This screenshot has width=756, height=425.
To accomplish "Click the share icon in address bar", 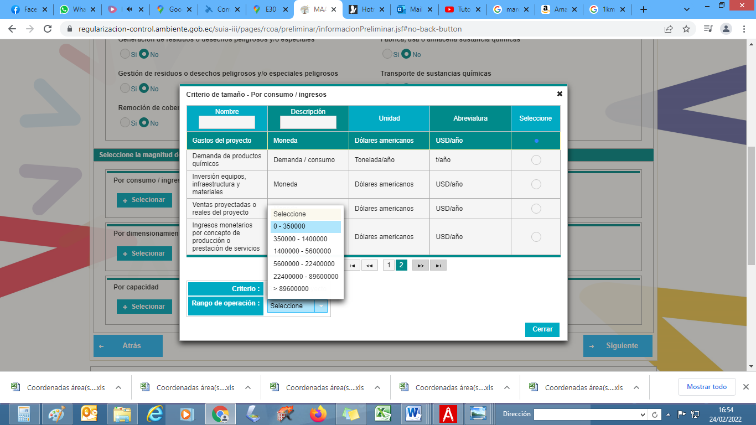I will 669,29.
